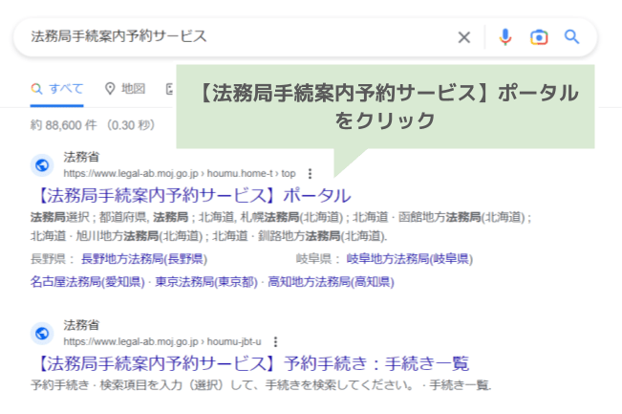Open 【法務局手続案内予約サービス】ポータル result

click(191, 195)
